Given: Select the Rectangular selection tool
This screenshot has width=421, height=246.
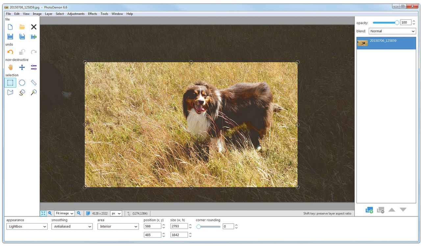Looking at the screenshot, I should (x=10, y=83).
